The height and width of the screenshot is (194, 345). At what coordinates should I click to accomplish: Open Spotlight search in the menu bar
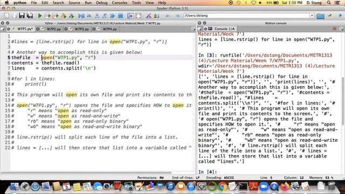coord(329,3)
